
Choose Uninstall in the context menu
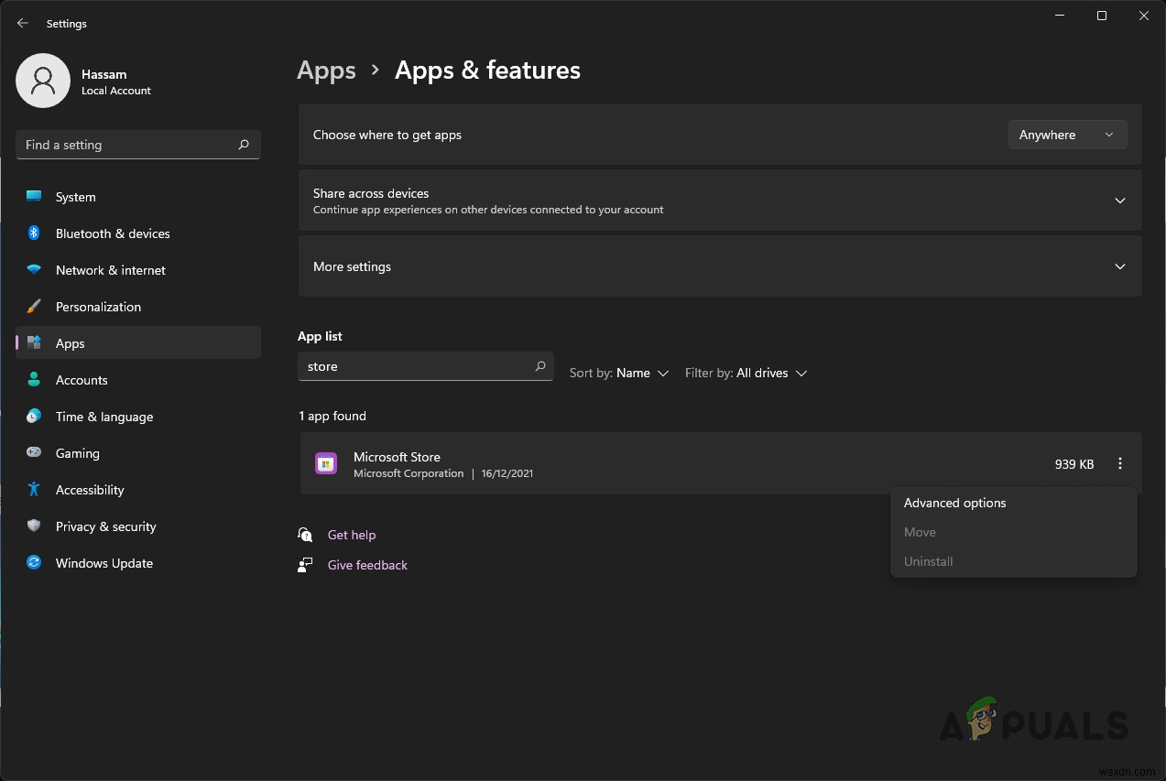click(928, 560)
